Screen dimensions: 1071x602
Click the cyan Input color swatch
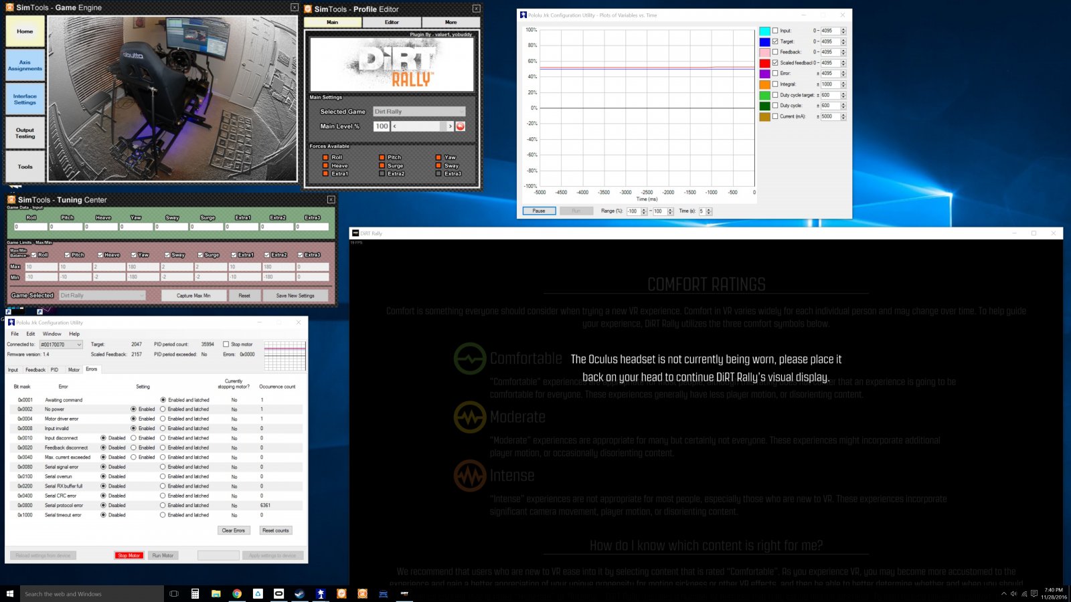point(764,31)
